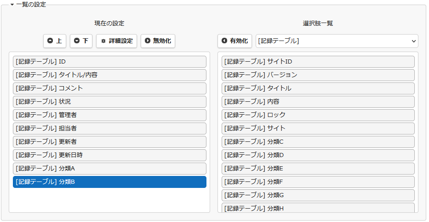This screenshot has width=429, height=222.
Task: Click highlighted [記録テーブル] 分類B item
Action: click(109, 182)
